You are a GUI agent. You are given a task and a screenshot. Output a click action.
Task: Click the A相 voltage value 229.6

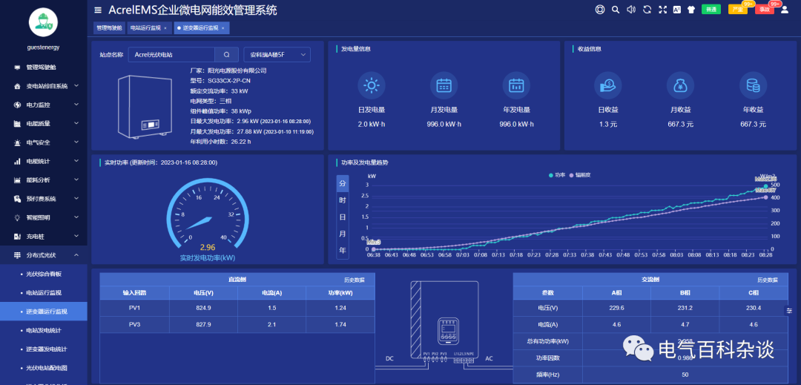(x=616, y=308)
